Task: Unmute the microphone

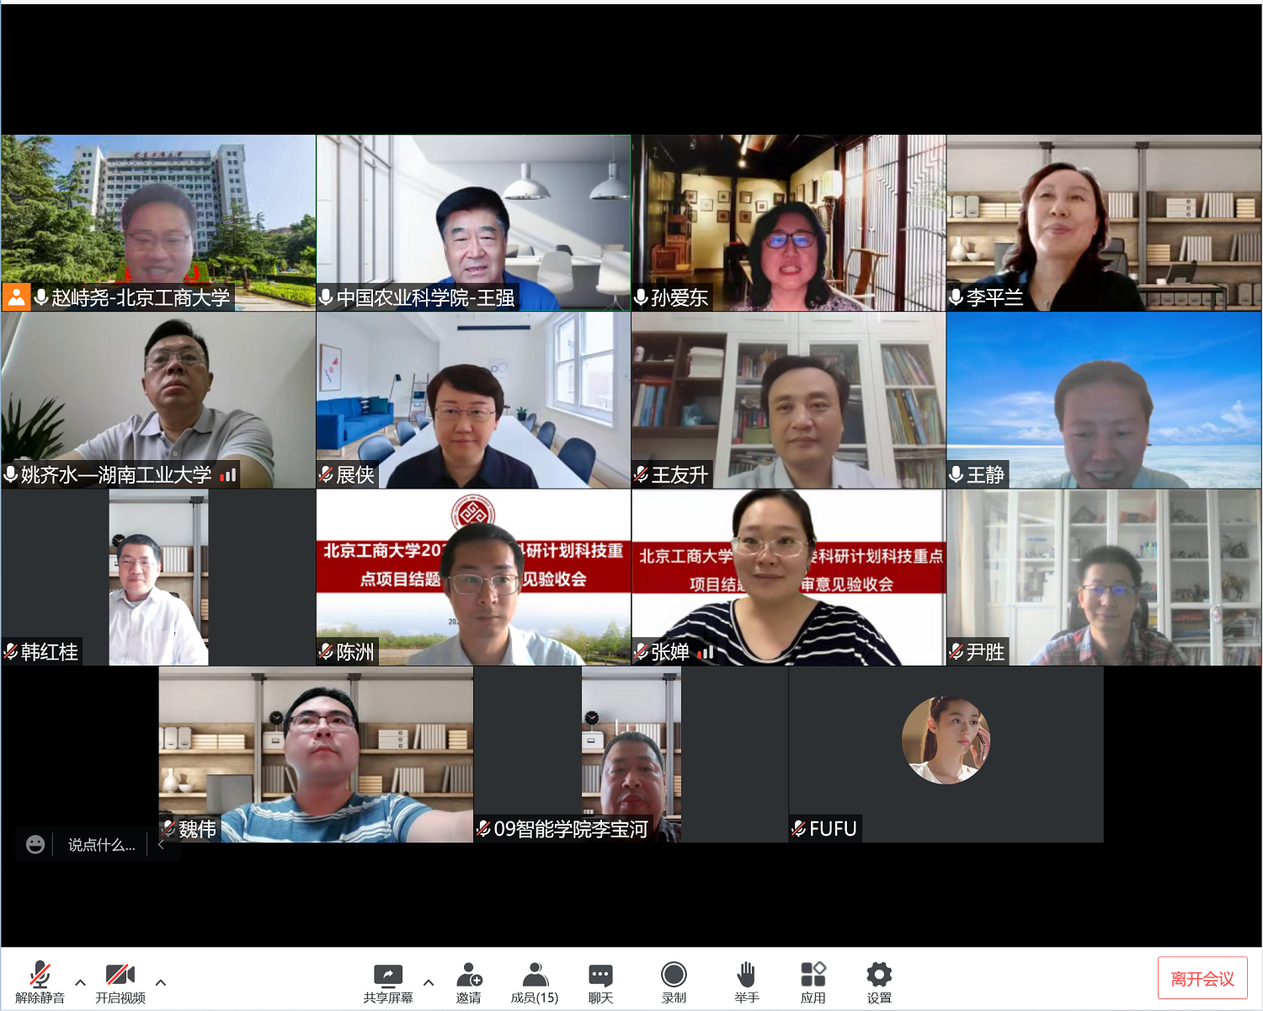Action: [40, 976]
